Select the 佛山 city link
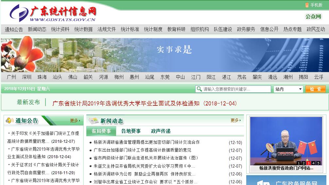 (x=73, y=77)
